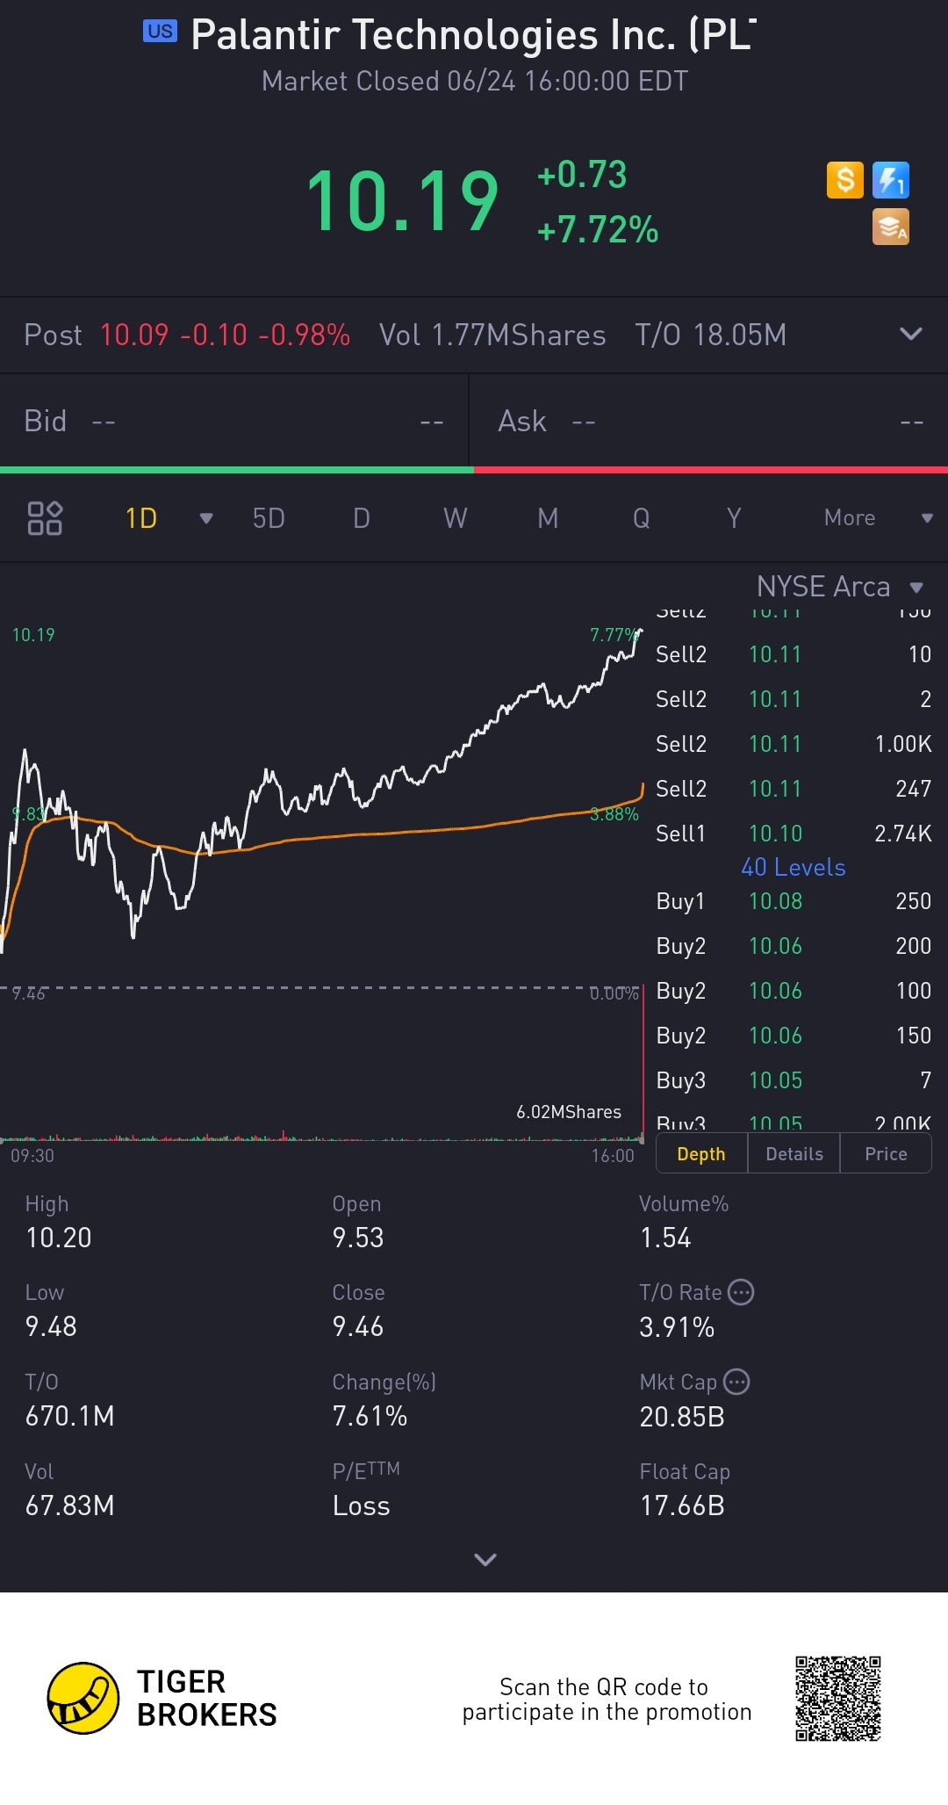This screenshot has width=948, height=1805.
Task: Open Mkt Cap info bubble icon
Action: [736, 1382]
